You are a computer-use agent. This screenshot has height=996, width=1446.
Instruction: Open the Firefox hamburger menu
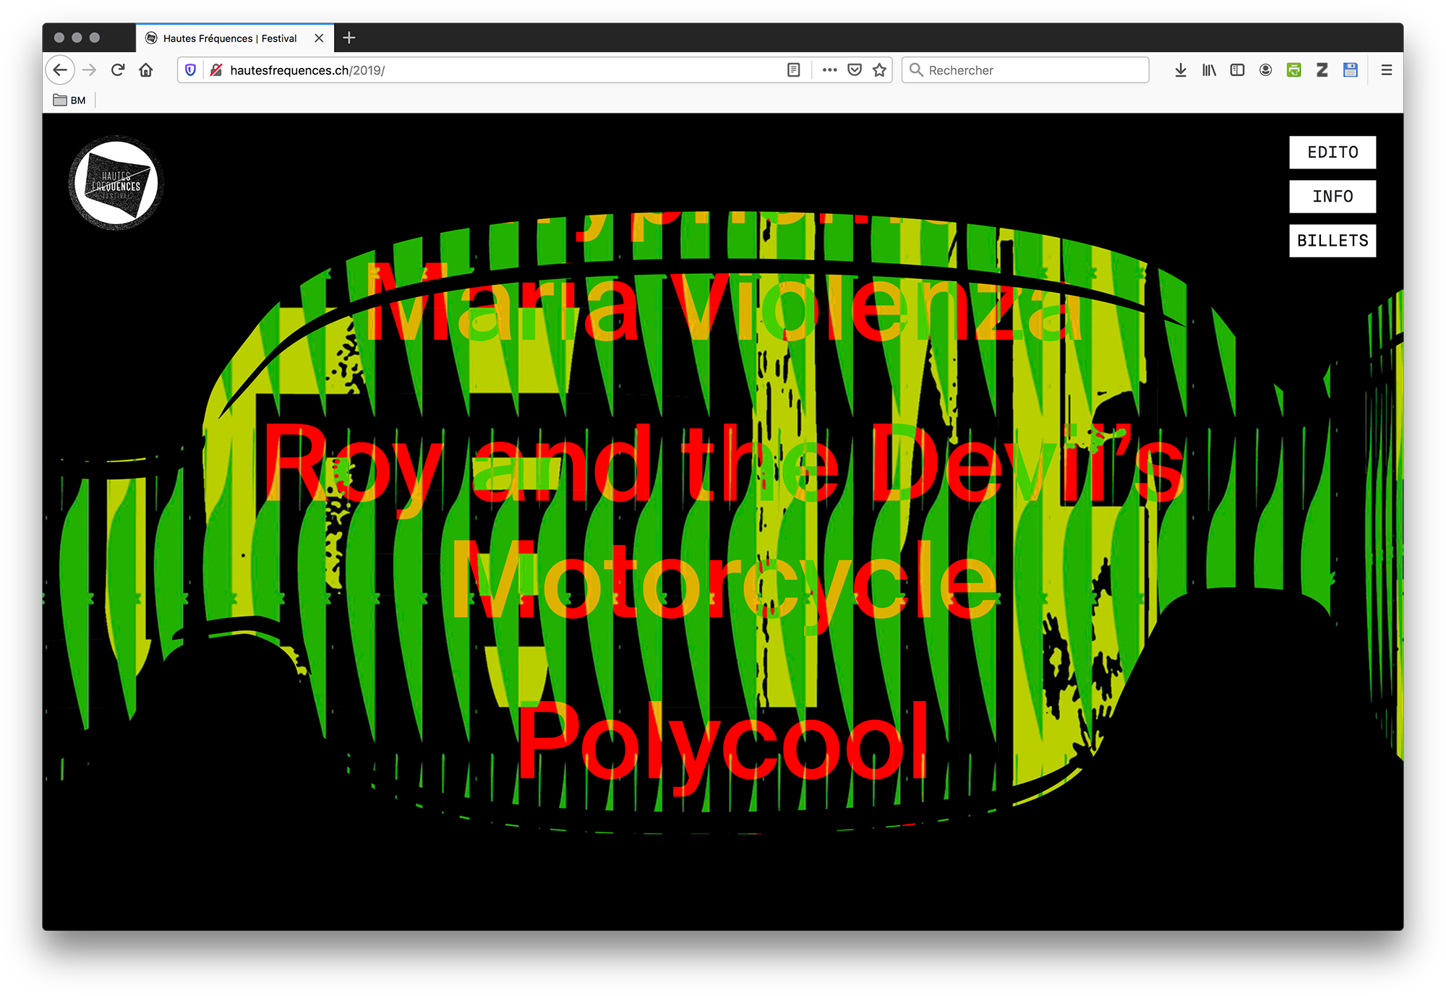(x=1386, y=70)
